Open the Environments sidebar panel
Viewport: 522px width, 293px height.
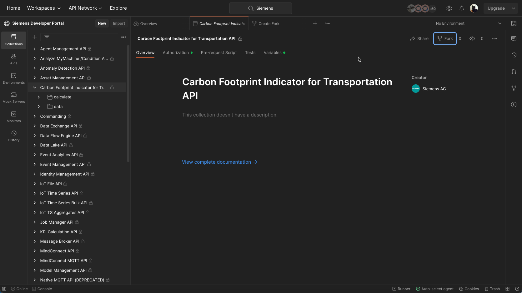point(14,78)
